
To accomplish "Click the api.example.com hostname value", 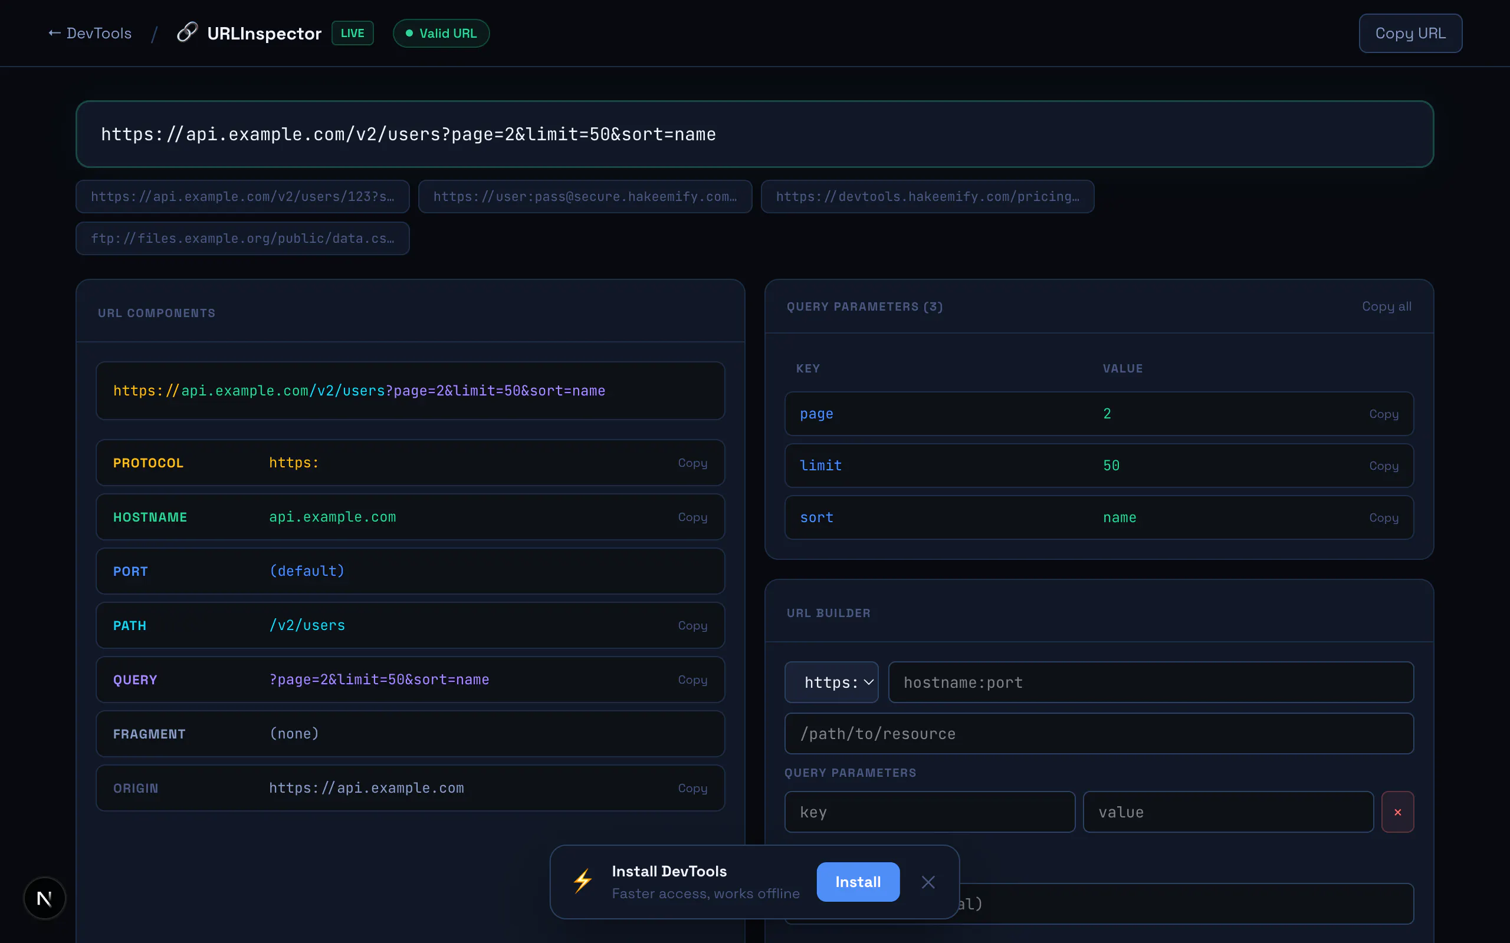I will pyautogui.click(x=332, y=516).
